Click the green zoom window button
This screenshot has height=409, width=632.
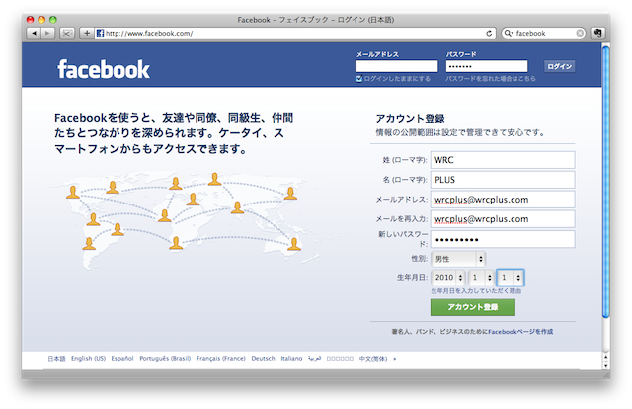pyautogui.click(x=52, y=20)
